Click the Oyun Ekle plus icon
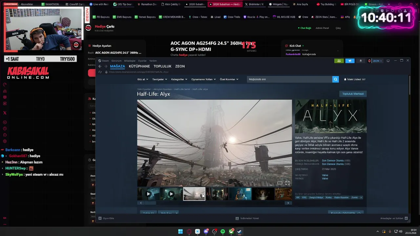Image resolution: width=420 pixels, height=236 pixels. [100, 218]
